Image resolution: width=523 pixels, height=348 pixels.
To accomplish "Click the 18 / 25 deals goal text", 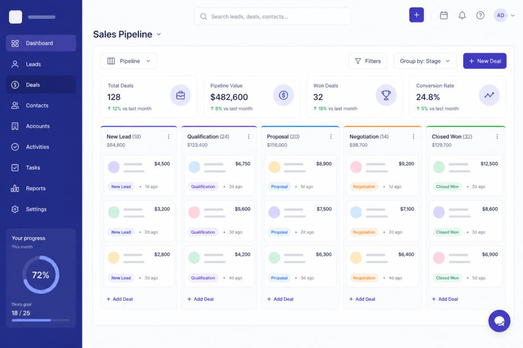I will [21, 313].
